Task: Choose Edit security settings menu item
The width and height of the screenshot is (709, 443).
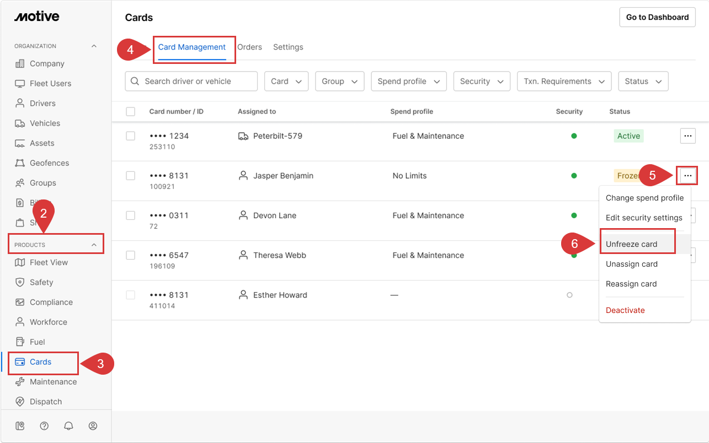Action: pyautogui.click(x=644, y=218)
